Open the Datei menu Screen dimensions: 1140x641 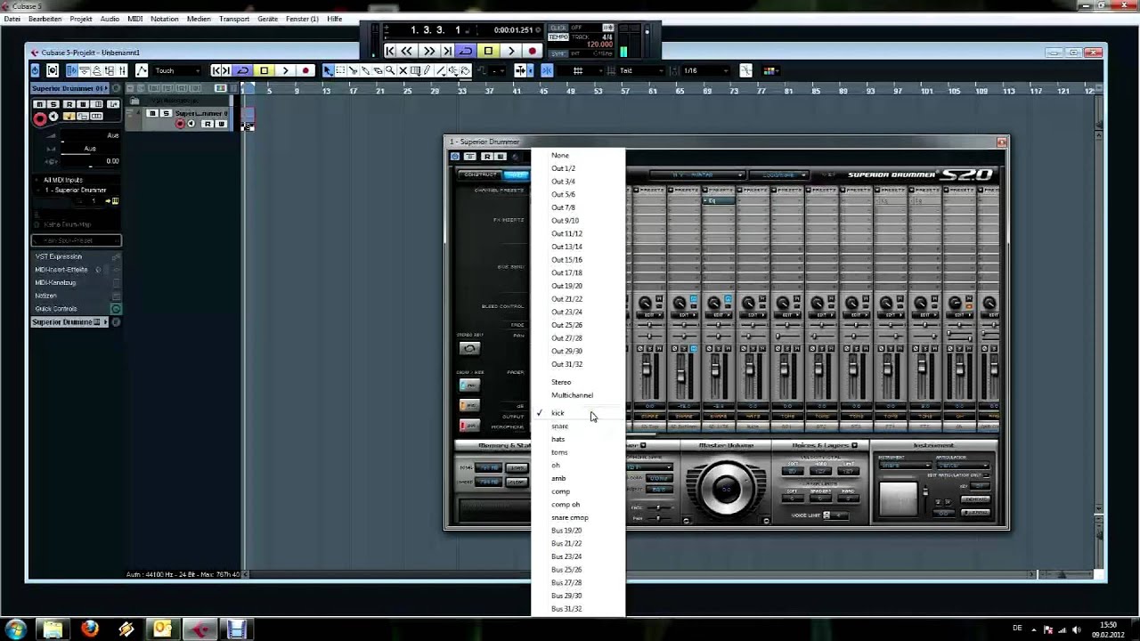[12, 19]
